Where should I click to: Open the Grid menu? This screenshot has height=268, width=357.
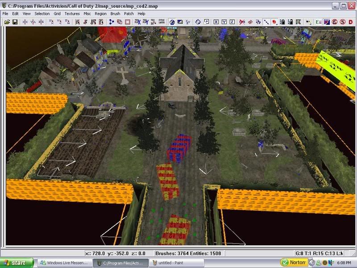(57, 14)
